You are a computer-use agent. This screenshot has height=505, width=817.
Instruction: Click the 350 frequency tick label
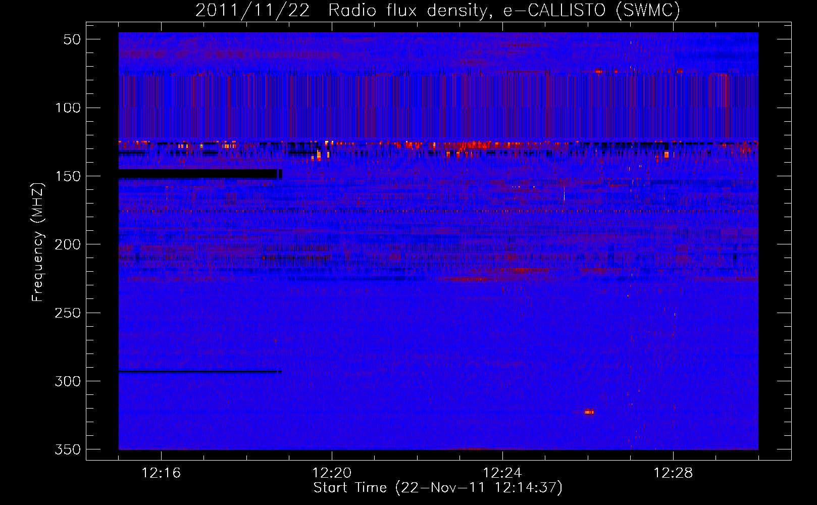(68, 449)
